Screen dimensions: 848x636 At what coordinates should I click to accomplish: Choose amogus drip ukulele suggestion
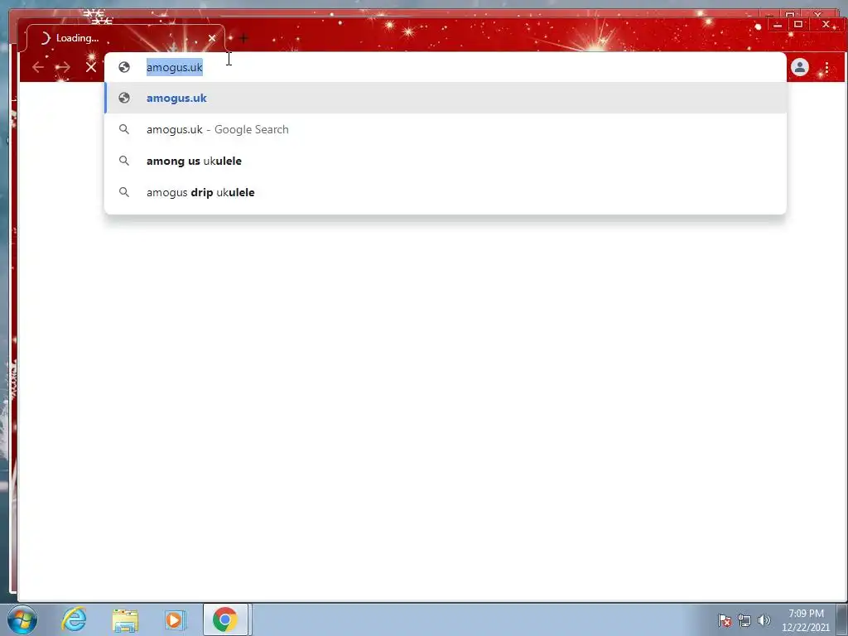coord(445,192)
